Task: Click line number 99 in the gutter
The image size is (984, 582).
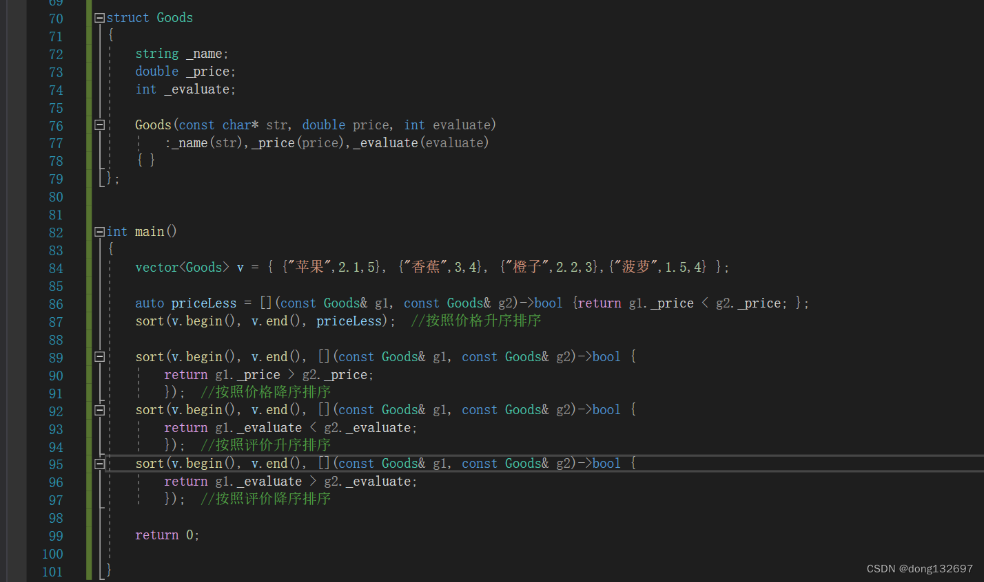Action: coord(56,536)
